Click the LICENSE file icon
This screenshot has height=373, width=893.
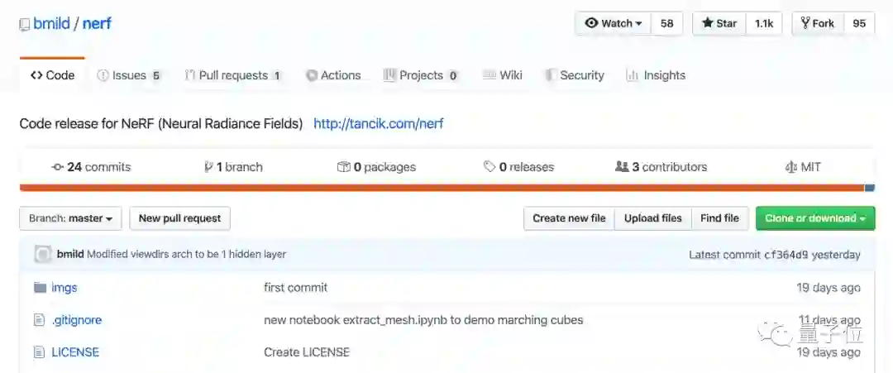coord(39,352)
